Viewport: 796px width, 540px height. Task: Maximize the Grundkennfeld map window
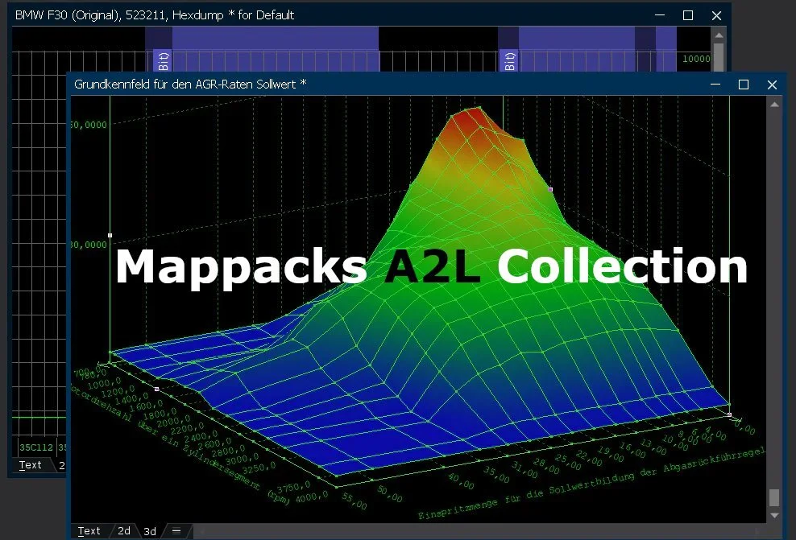pos(744,85)
